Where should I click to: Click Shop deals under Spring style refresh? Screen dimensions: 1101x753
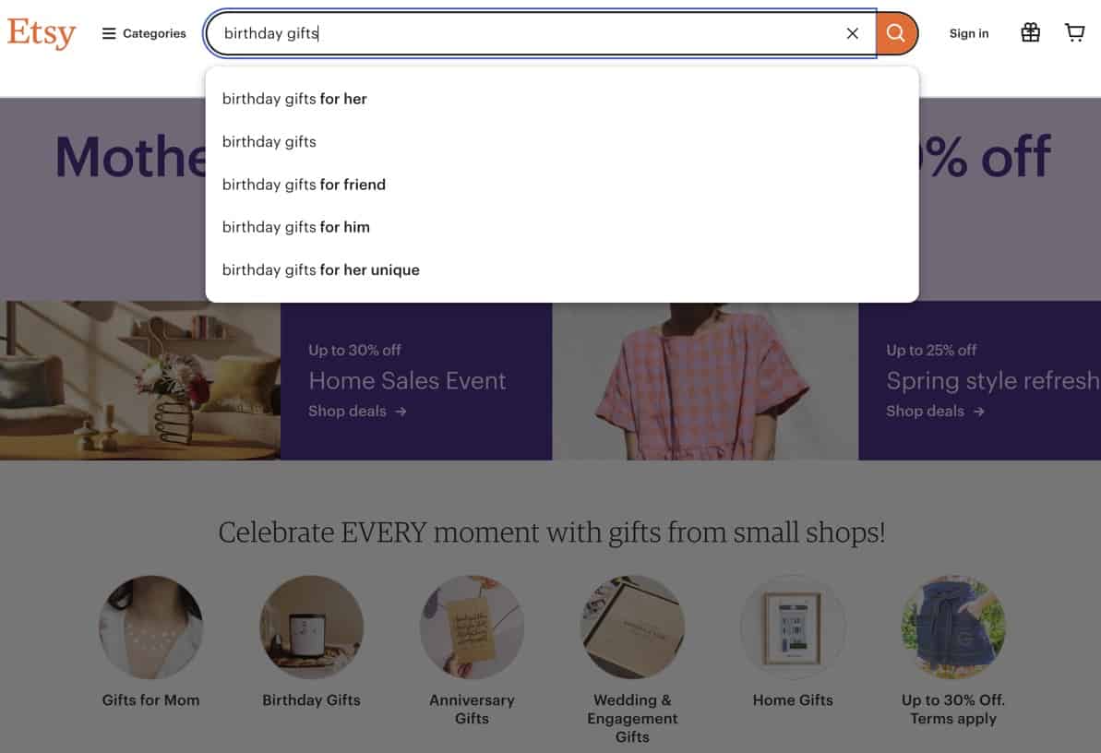(924, 412)
